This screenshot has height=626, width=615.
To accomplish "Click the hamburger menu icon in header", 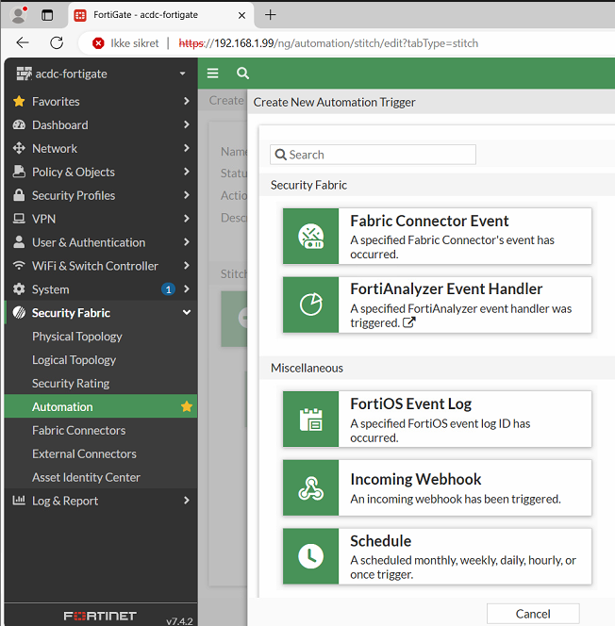I will tap(213, 74).
